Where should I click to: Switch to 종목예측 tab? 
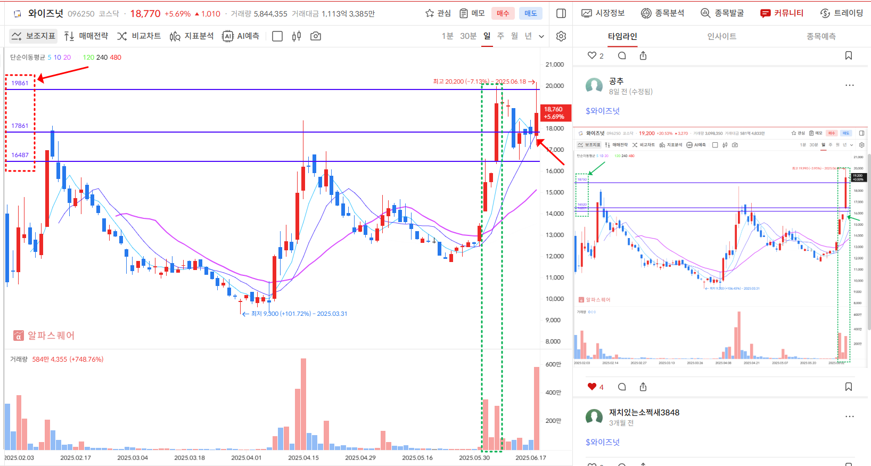821,36
